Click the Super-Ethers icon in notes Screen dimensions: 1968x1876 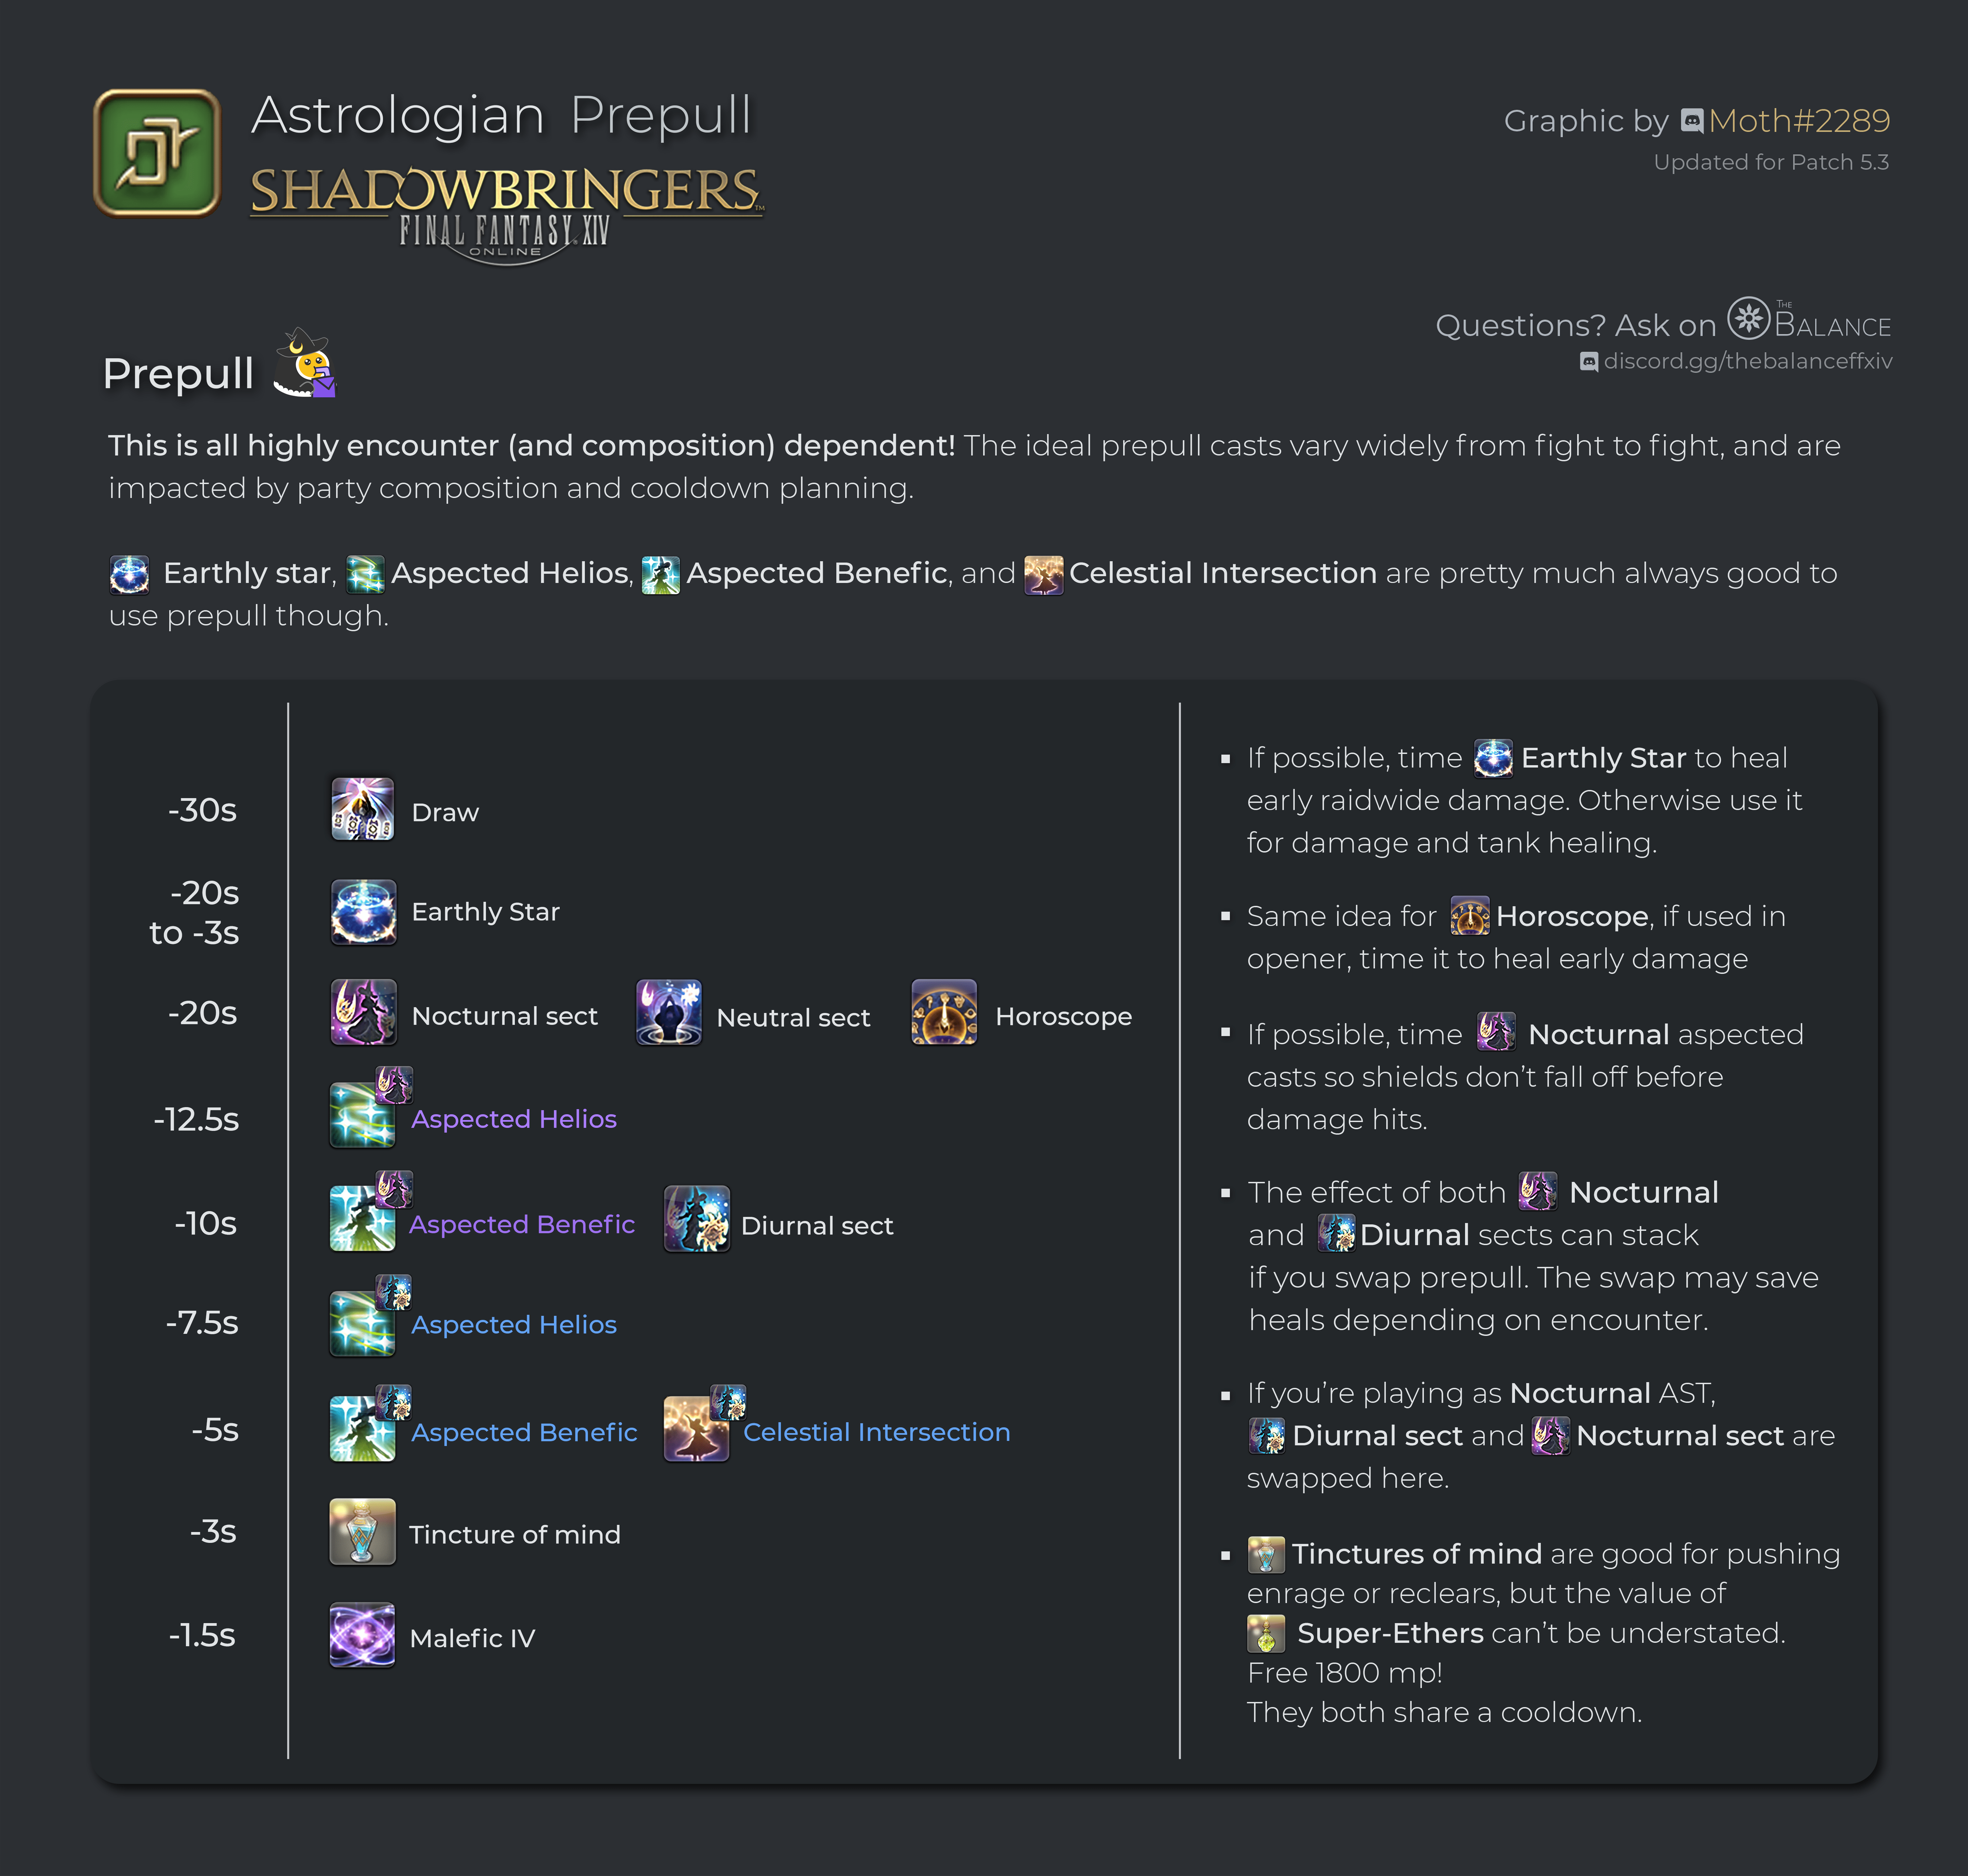1266,1633
